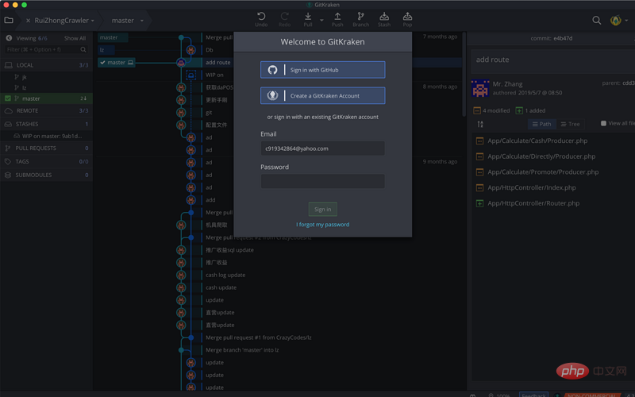Open App/Calculate/Promote/Producer.php file
Image resolution: width=635 pixels, height=397 pixels.
(543, 172)
